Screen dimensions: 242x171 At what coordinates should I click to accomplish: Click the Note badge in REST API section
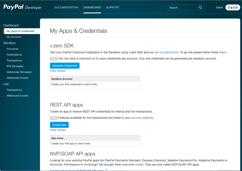tap(54, 118)
